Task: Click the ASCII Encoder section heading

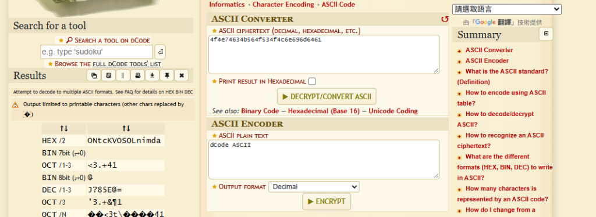Action: pyautogui.click(x=247, y=124)
